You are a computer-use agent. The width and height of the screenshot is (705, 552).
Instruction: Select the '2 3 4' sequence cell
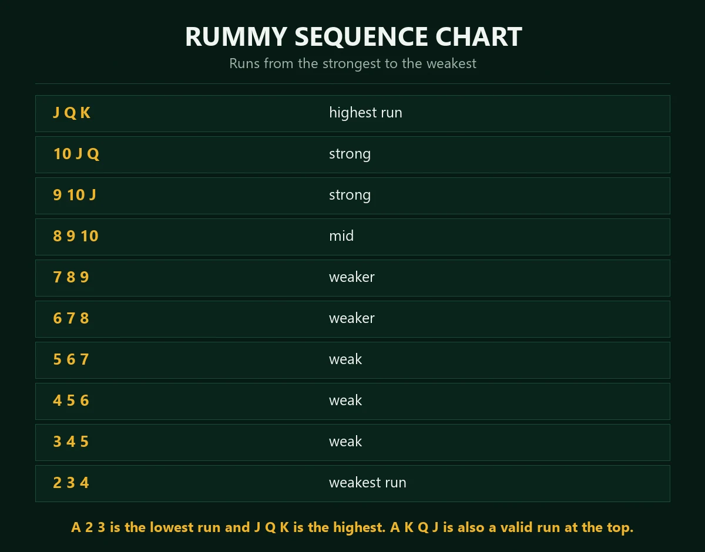pos(71,483)
